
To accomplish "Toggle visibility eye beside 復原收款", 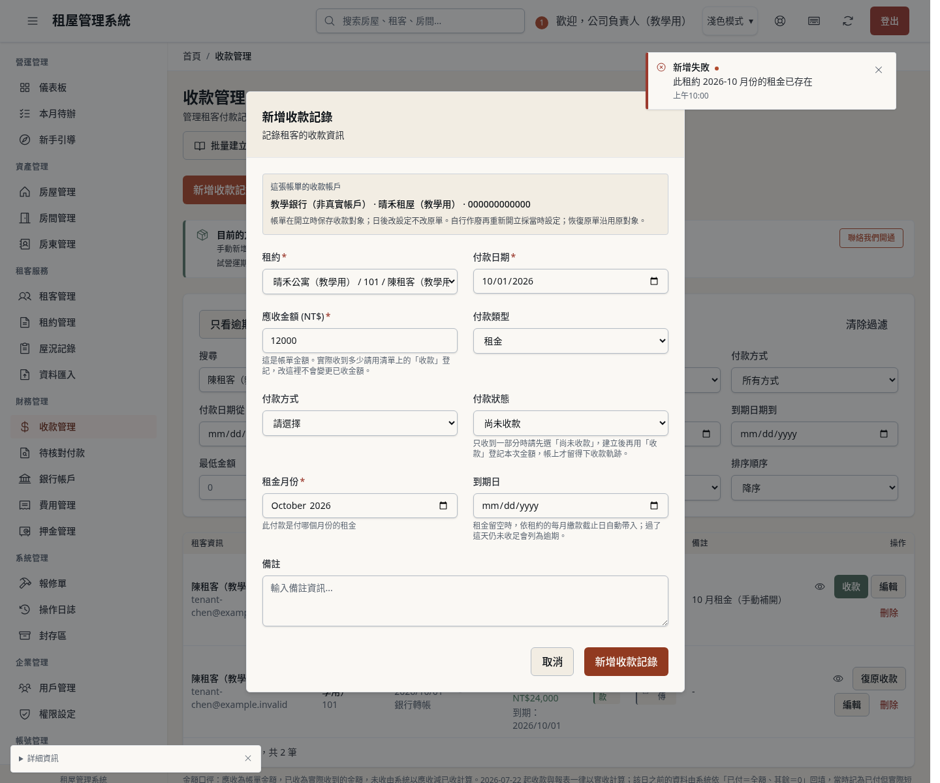I will pos(838,679).
